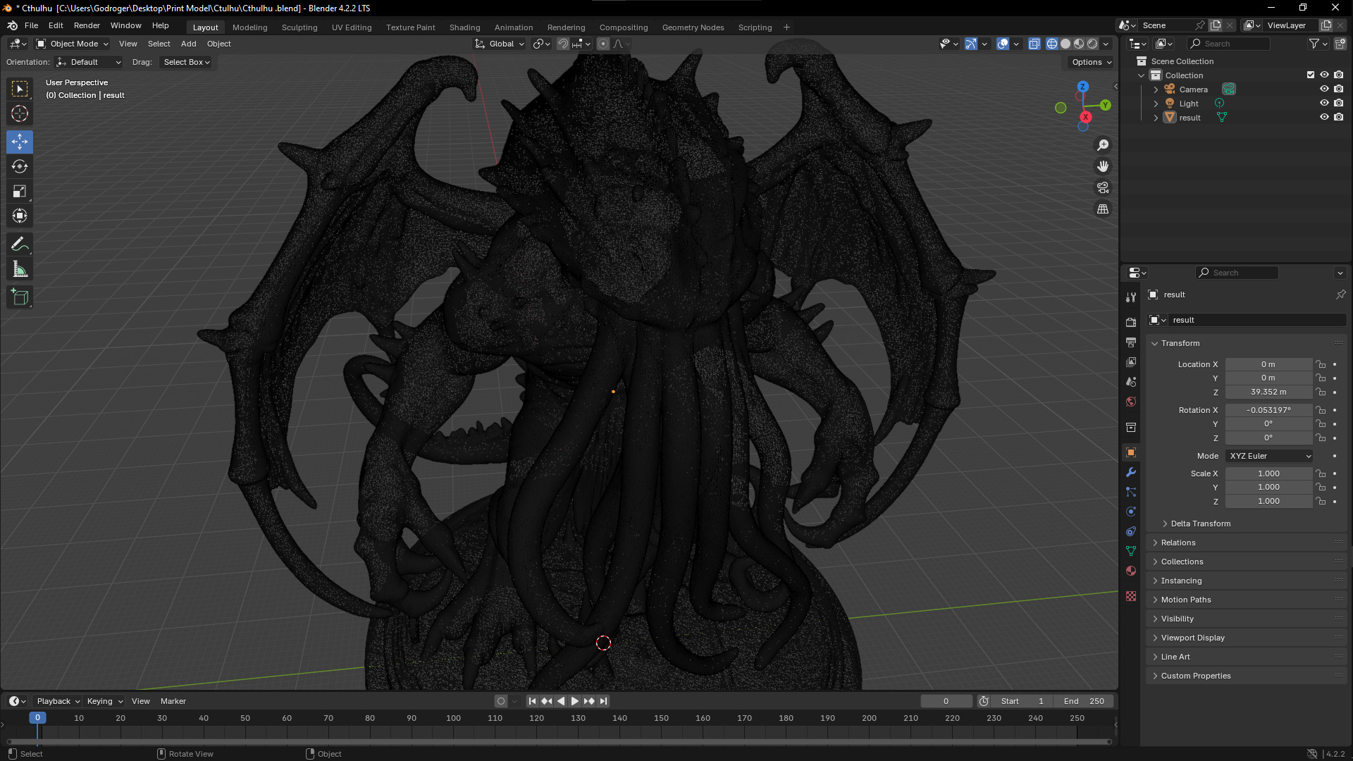
Task: Activate the Cursor tool
Action: click(20, 113)
